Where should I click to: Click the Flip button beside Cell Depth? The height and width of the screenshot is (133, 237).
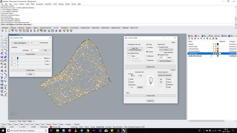[45, 50]
